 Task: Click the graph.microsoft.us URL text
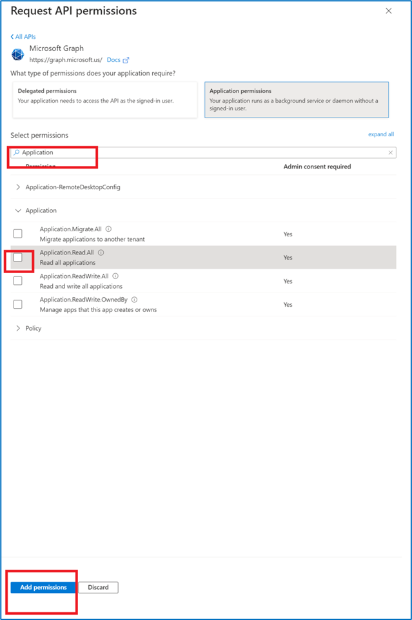tap(66, 60)
